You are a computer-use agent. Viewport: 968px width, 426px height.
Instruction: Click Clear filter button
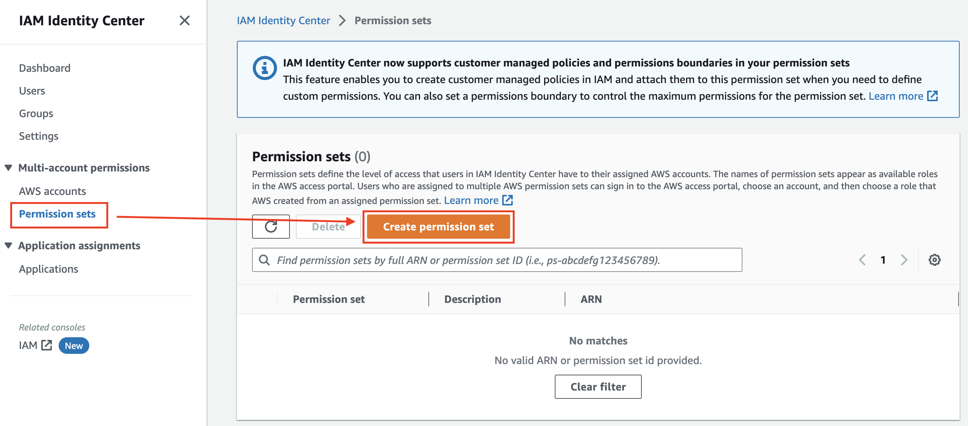[598, 387]
